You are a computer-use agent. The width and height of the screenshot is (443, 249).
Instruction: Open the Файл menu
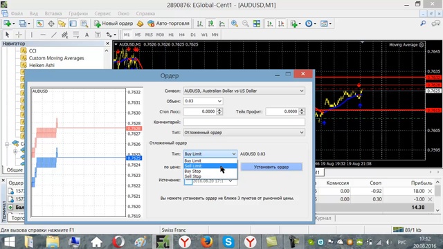point(17,14)
